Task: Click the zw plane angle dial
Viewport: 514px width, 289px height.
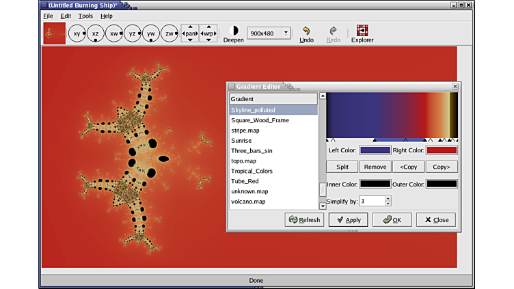Action: [x=170, y=33]
